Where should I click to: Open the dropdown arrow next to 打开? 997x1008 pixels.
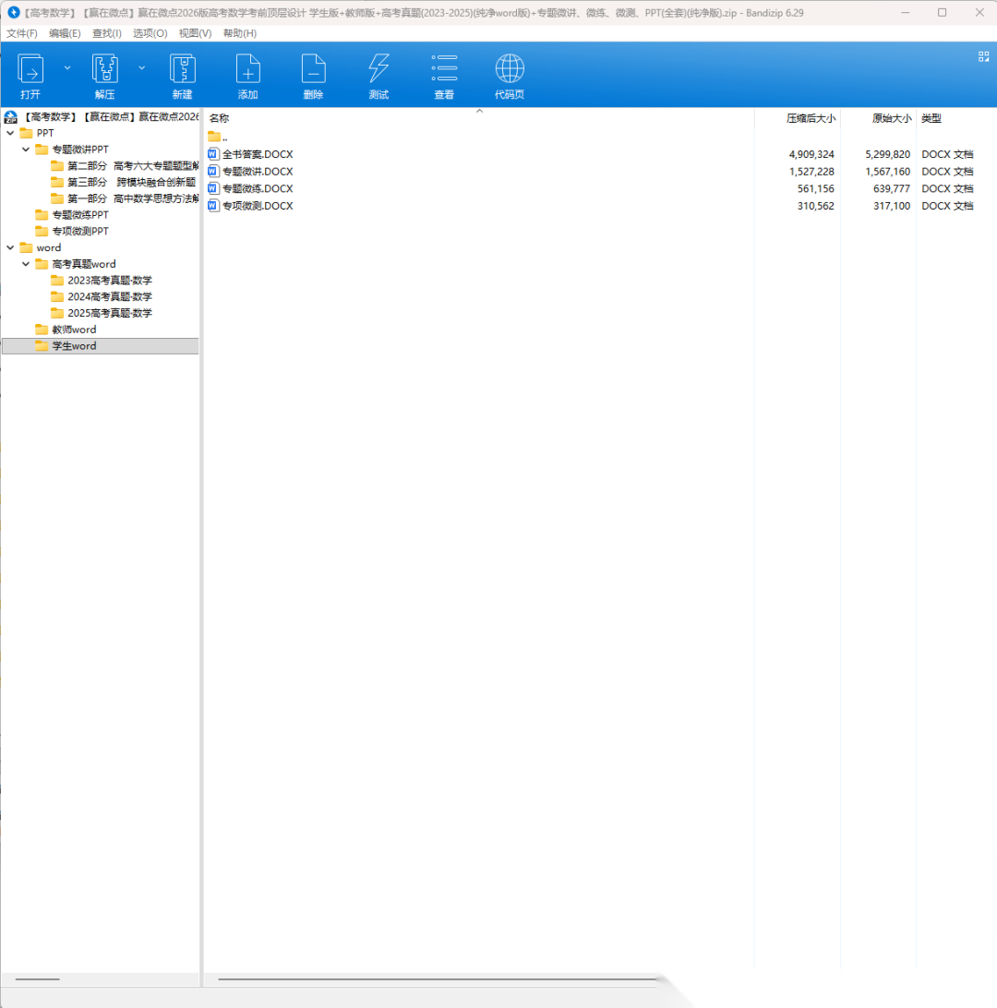(x=67, y=67)
